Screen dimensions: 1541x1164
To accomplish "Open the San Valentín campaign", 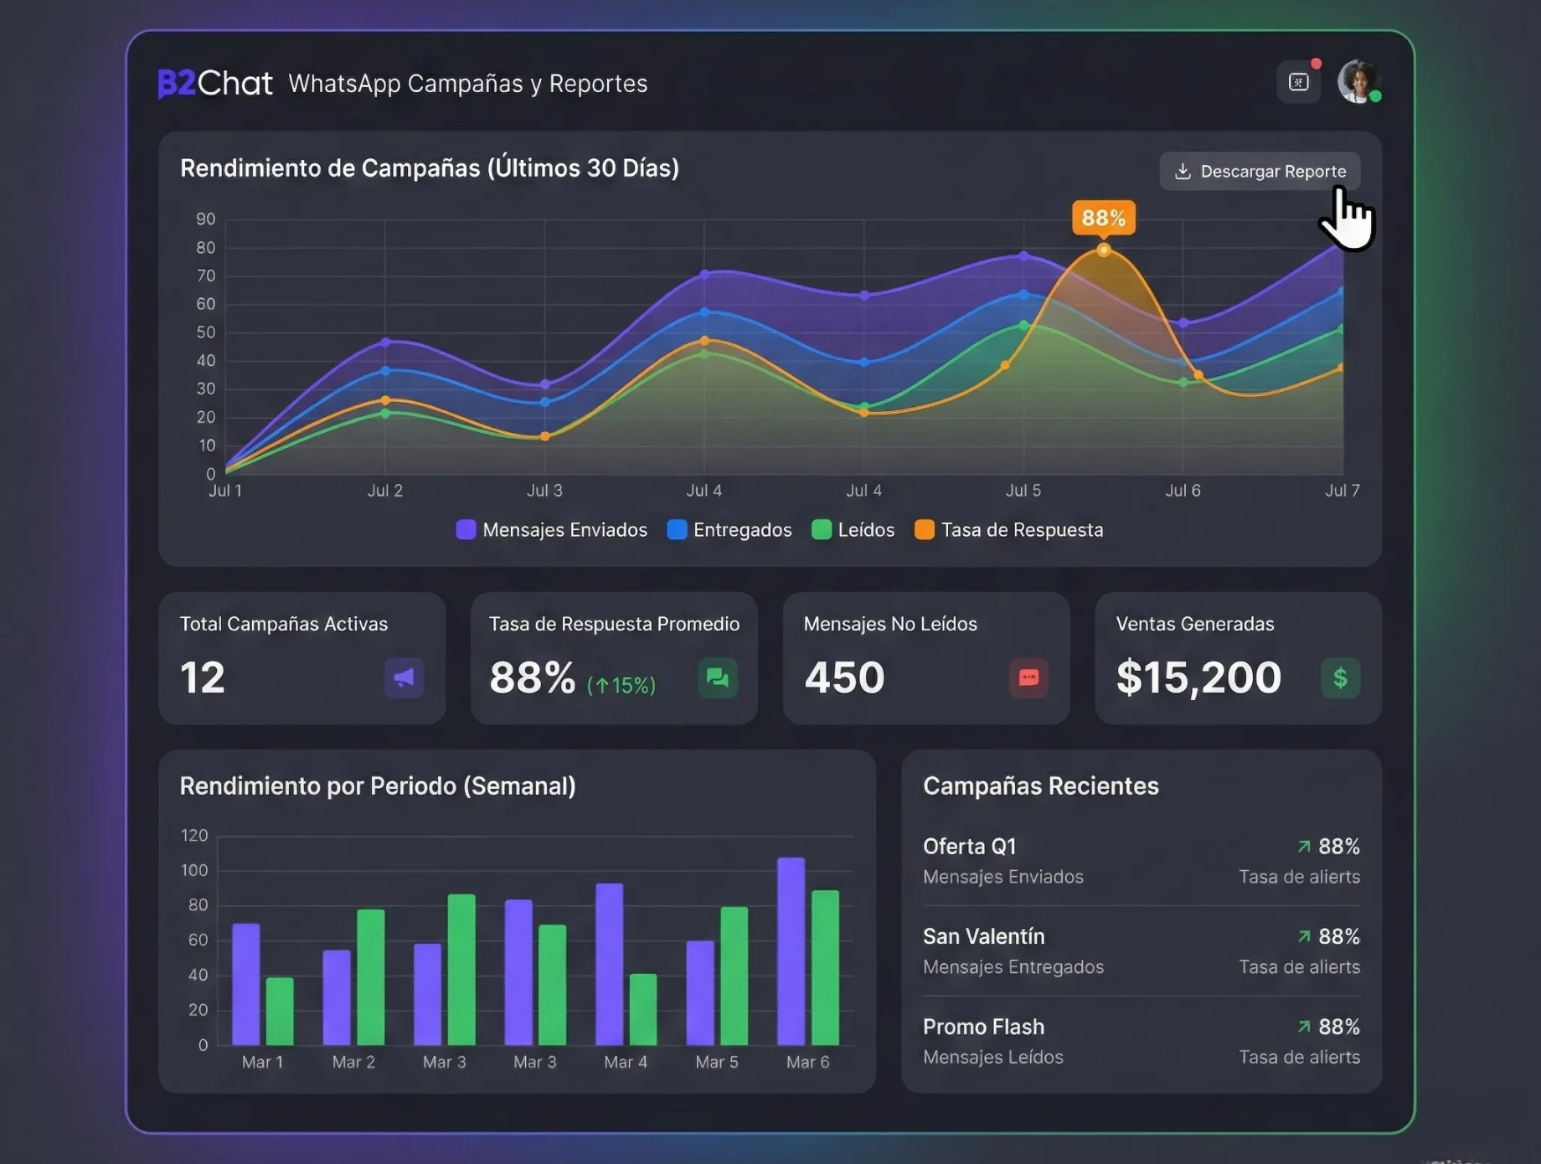I will pos(983,936).
